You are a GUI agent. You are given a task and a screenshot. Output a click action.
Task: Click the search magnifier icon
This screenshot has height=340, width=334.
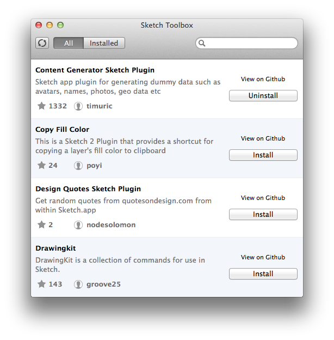point(202,43)
